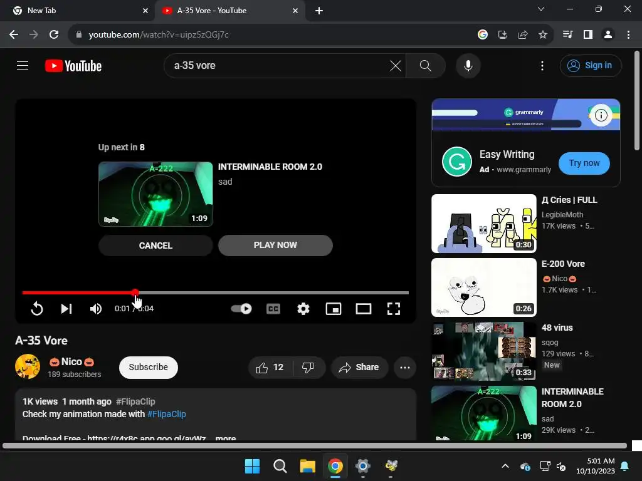Toggle Chrome side panel
The height and width of the screenshot is (481, 642).
[588, 34]
